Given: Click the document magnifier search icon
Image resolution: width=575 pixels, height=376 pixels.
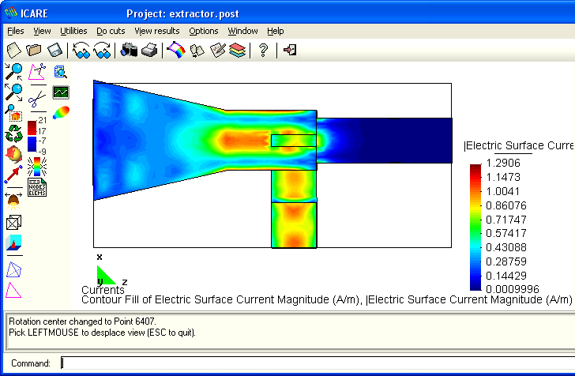Looking at the screenshot, I should tap(61, 72).
